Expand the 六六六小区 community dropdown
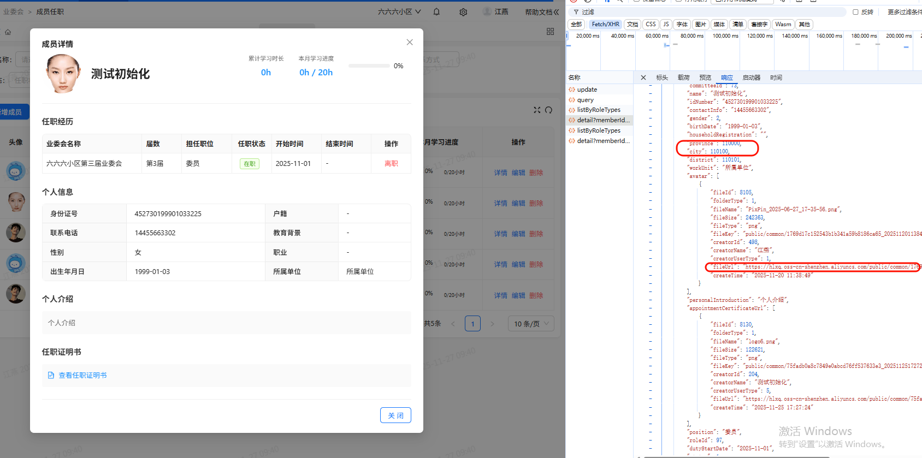 (x=399, y=12)
